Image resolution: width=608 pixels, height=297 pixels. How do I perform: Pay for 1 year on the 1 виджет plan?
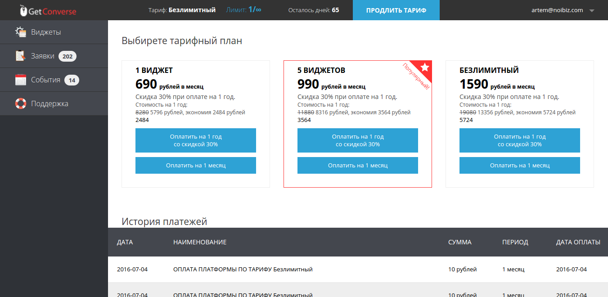point(196,140)
